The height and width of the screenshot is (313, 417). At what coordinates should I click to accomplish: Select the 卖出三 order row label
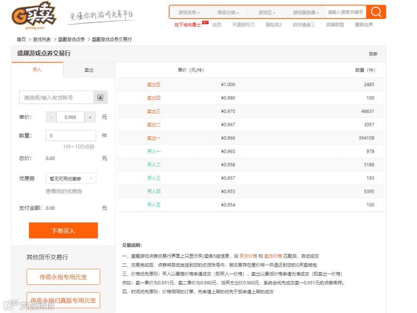tap(154, 111)
